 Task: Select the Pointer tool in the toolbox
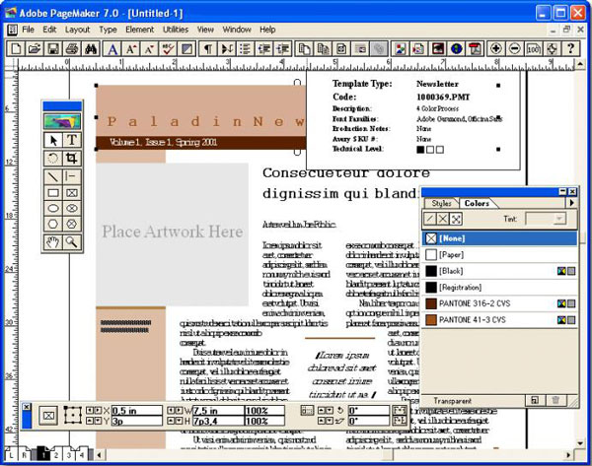(53, 140)
